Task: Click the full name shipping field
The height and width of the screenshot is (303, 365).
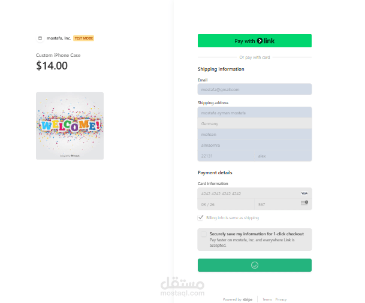Action: pyautogui.click(x=255, y=113)
